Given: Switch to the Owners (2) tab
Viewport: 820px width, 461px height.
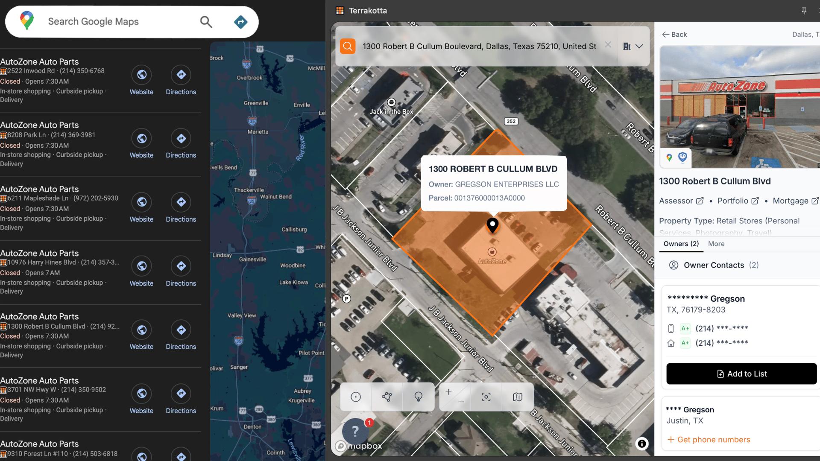Looking at the screenshot, I should (x=681, y=244).
